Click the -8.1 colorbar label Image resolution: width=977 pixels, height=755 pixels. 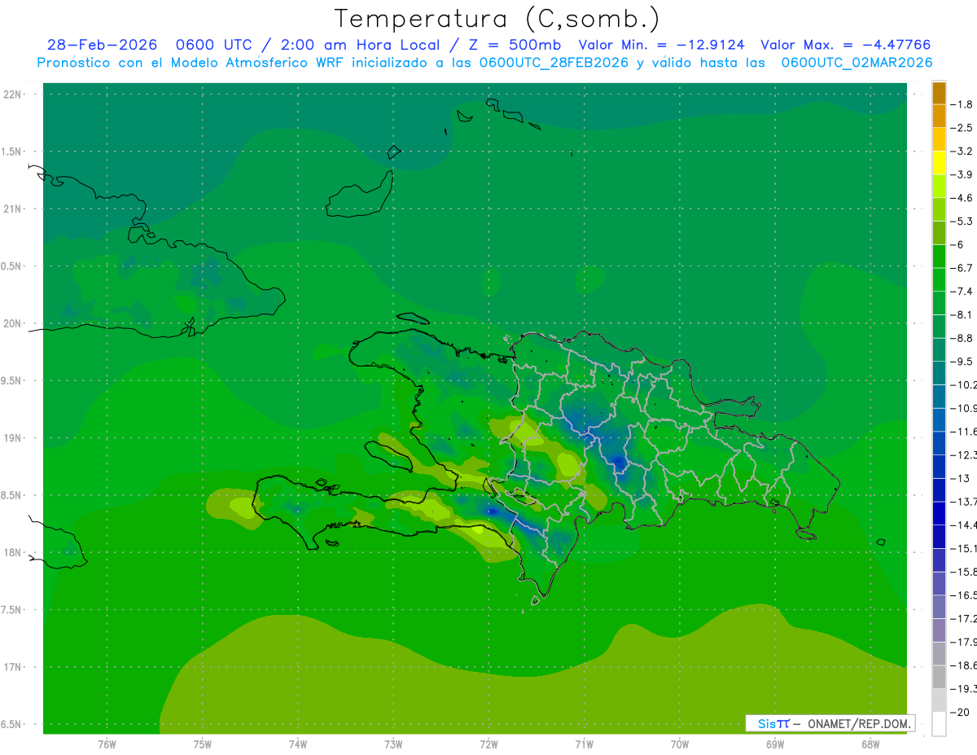962,315
